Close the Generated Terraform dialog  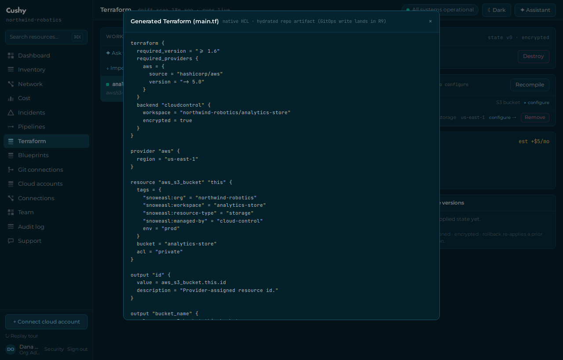(430, 21)
